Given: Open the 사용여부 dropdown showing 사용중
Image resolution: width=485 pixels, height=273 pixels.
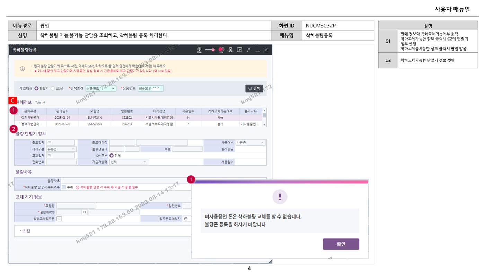Looking at the screenshot, I should click(250, 142).
